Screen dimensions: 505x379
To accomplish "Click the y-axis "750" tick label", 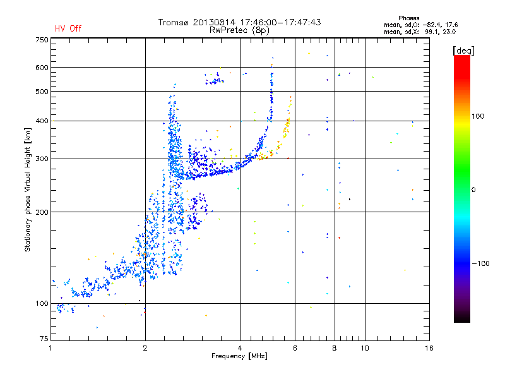I will pyautogui.click(x=42, y=40).
